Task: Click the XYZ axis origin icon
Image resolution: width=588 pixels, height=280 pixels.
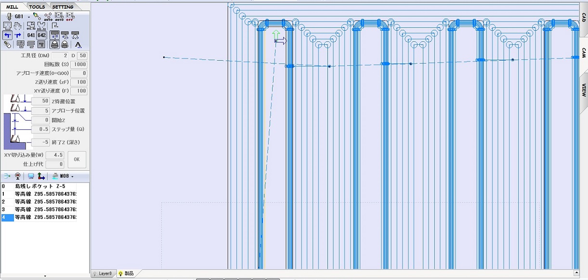Action: 41,176
